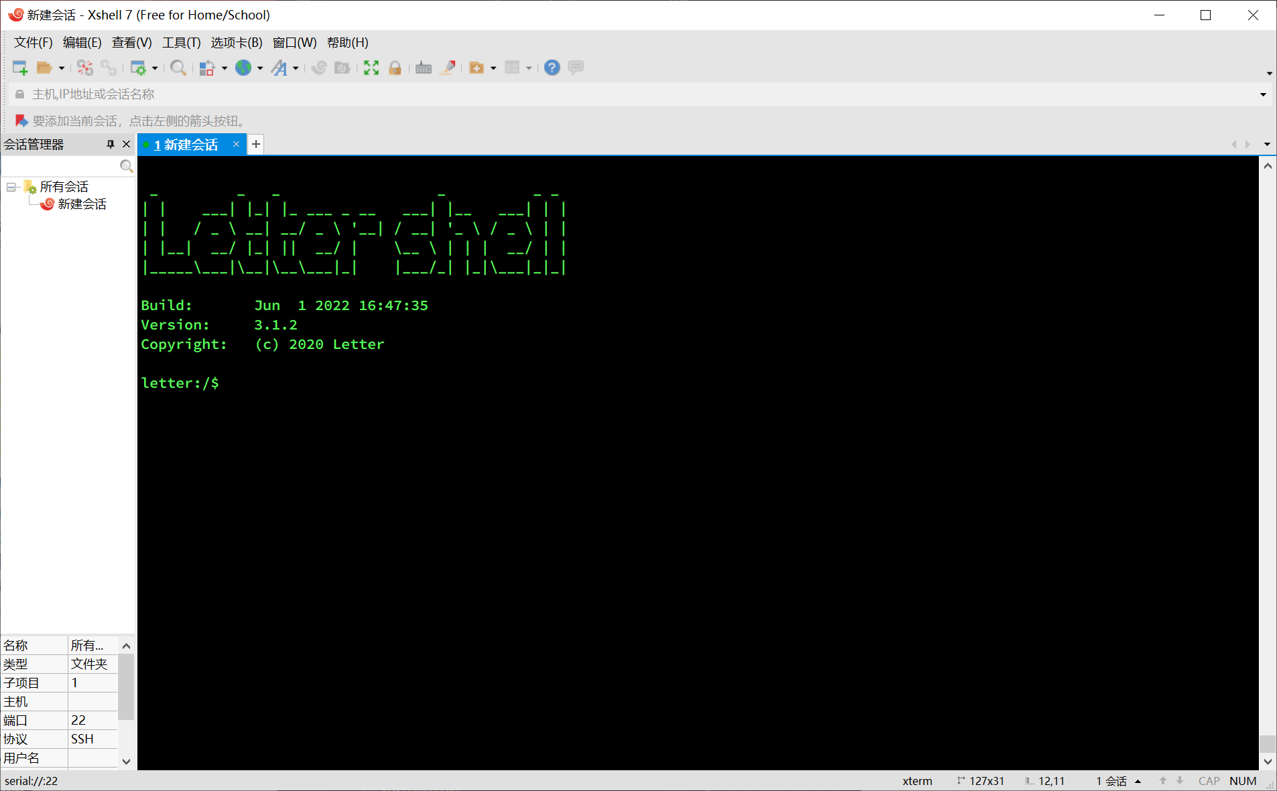The height and width of the screenshot is (791, 1277).
Task: Select the encoding globe icon
Action: click(245, 67)
